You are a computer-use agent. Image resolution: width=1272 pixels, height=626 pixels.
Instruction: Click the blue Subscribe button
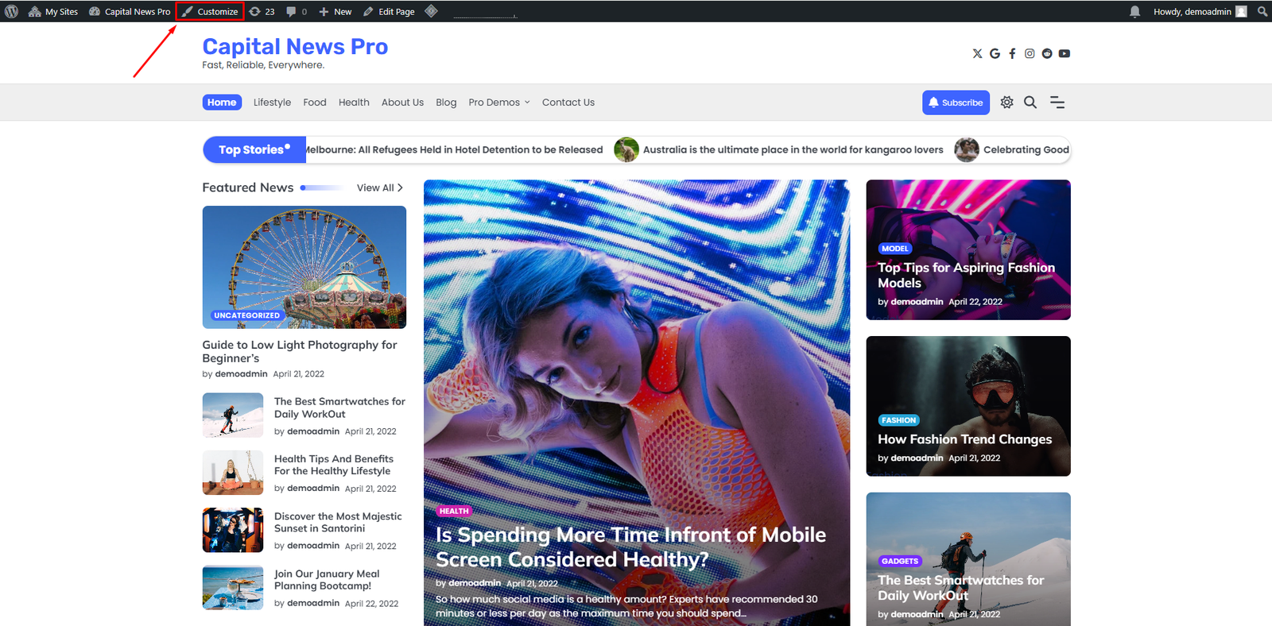click(956, 102)
